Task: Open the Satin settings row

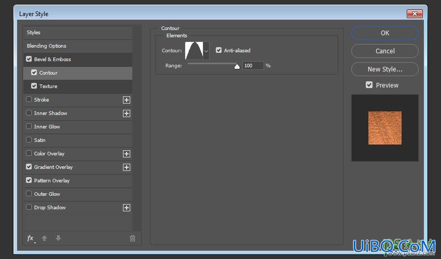Action: click(x=78, y=140)
